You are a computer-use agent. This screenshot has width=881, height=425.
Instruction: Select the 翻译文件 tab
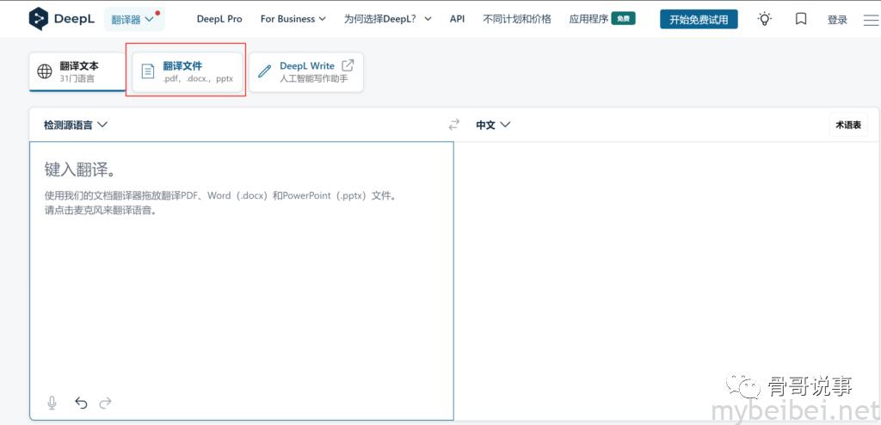click(187, 72)
